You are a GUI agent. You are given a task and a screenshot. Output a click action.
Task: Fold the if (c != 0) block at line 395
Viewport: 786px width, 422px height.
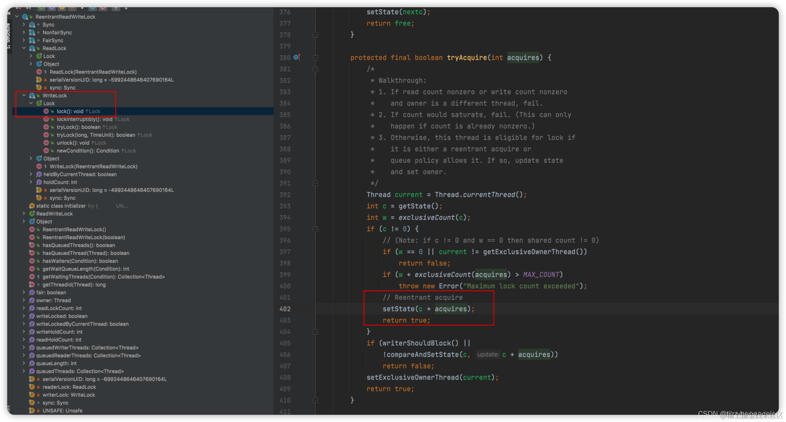coord(315,229)
